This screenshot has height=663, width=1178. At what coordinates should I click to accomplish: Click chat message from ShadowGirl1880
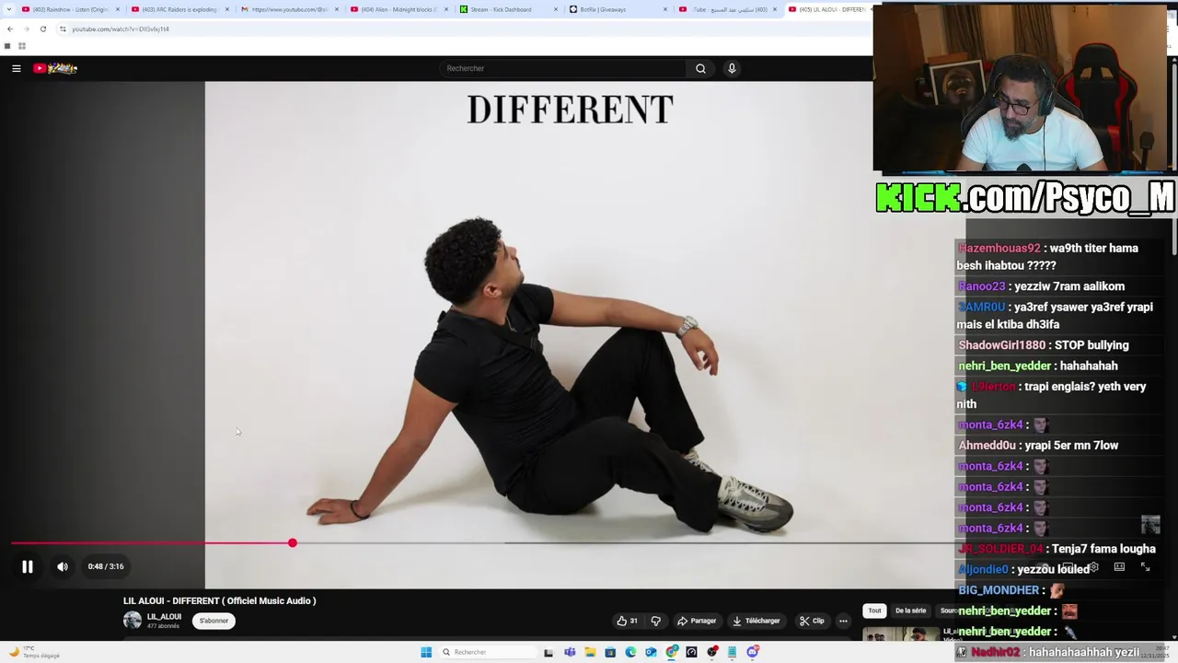pyautogui.click(x=1044, y=345)
